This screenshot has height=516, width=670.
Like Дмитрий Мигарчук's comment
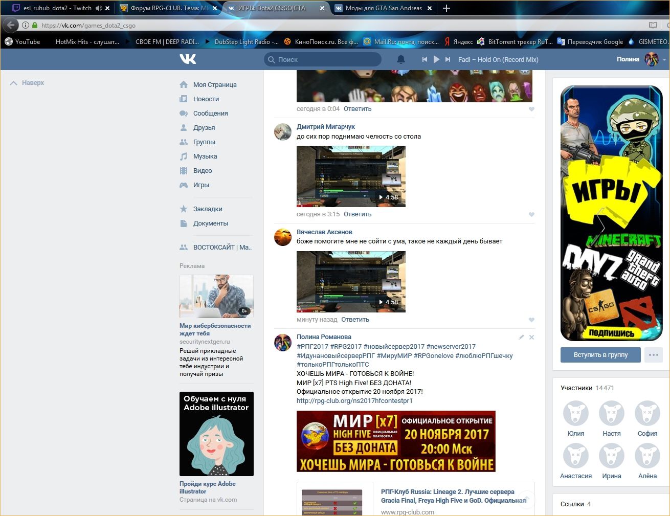pyautogui.click(x=531, y=215)
